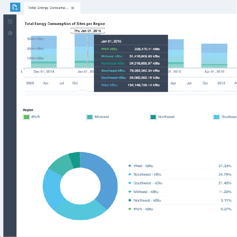Toggle the Northeast region checkbox
237x237 pixels.
pyautogui.click(x=153, y=117)
